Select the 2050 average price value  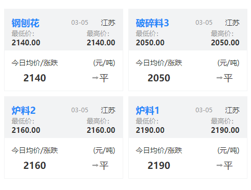159,78
